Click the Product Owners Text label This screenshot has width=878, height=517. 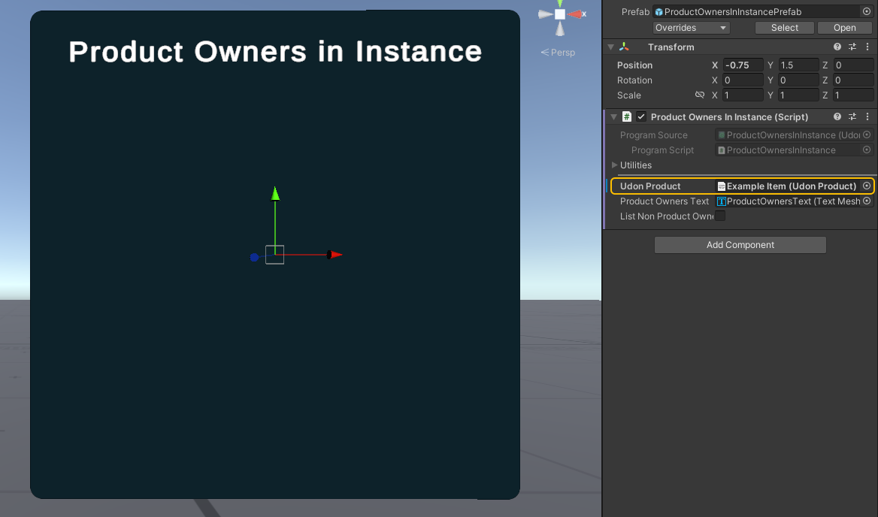tap(664, 201)
